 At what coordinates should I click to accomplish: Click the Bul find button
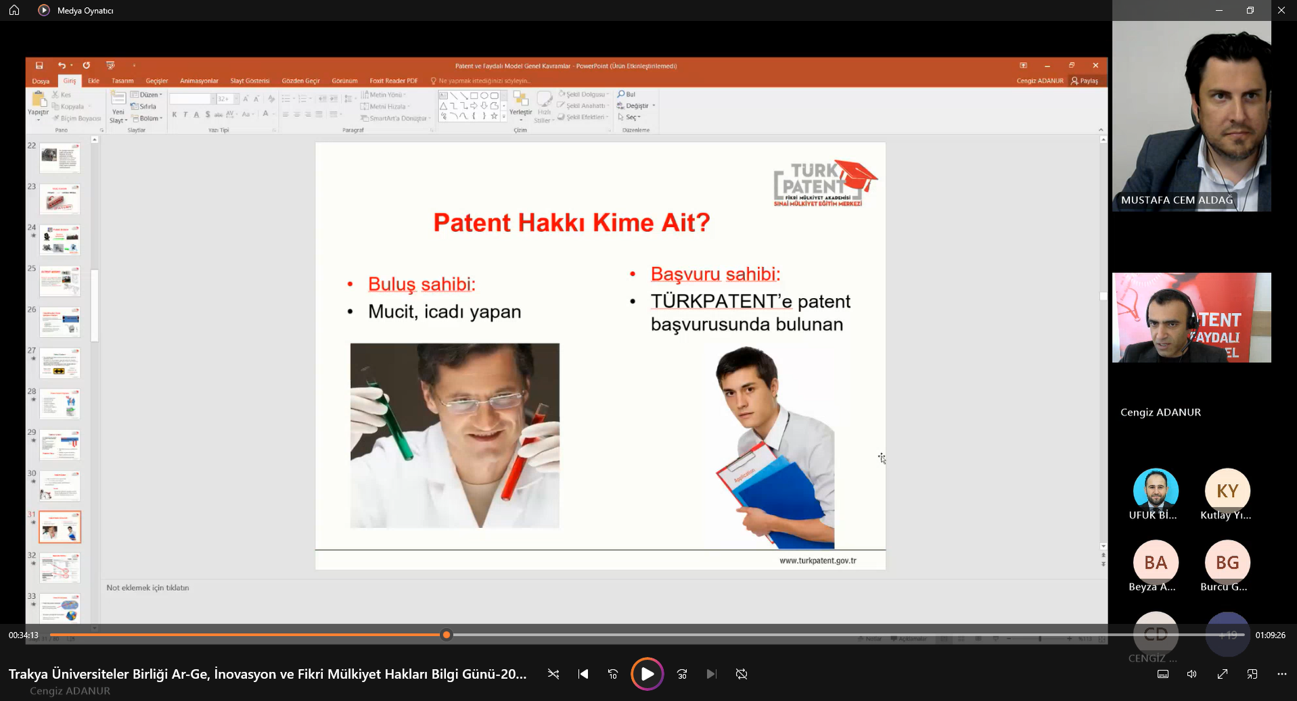point(627,95)
